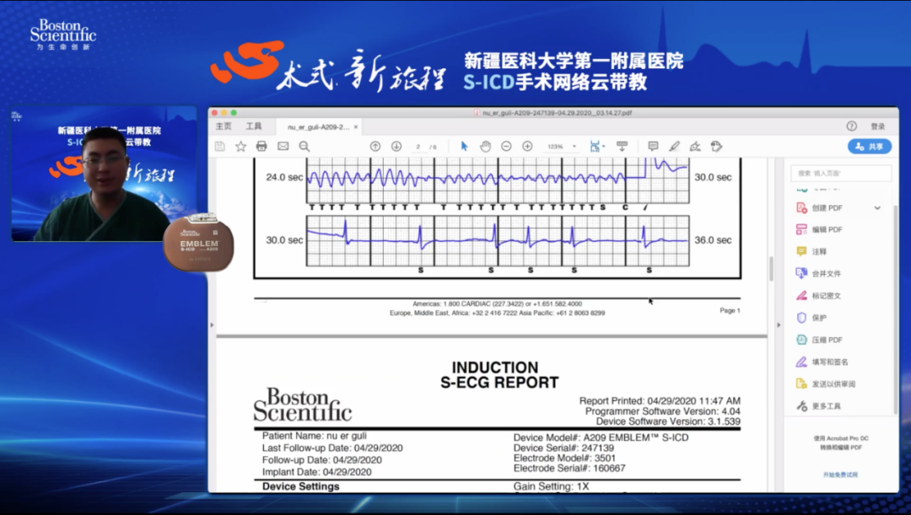Go to previous page with up arrow icon

coord(375,147)
